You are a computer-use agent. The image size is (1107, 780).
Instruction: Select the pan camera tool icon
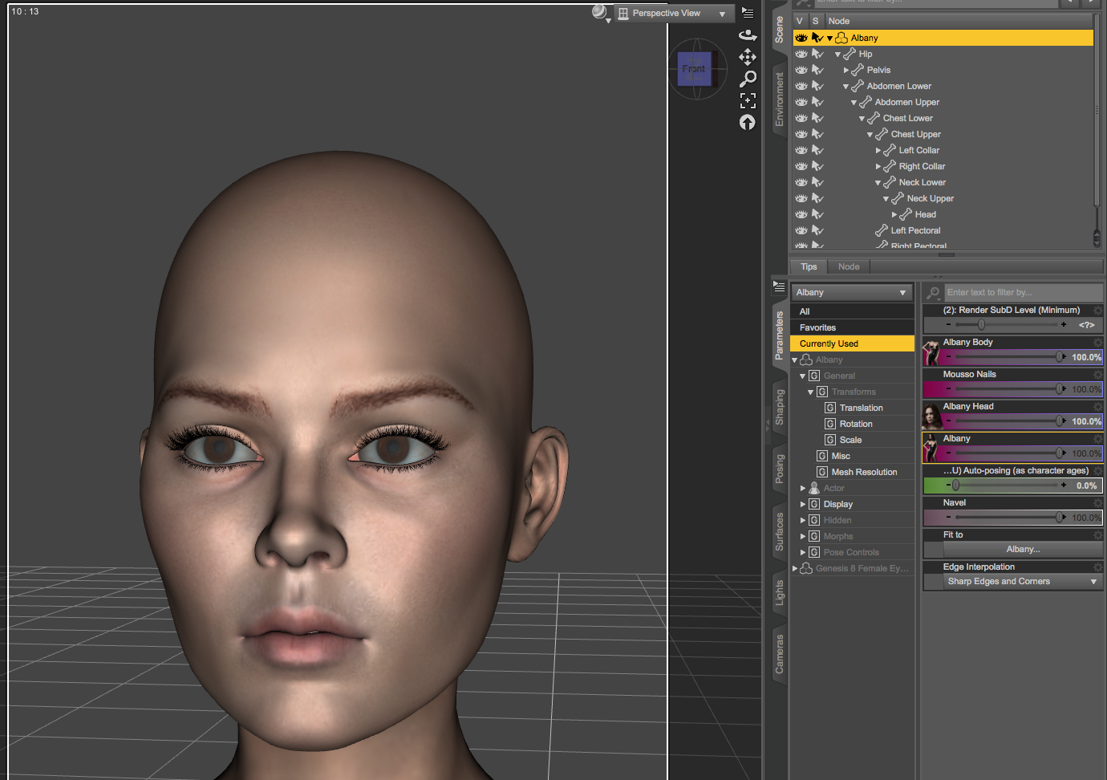coord(748,57)
